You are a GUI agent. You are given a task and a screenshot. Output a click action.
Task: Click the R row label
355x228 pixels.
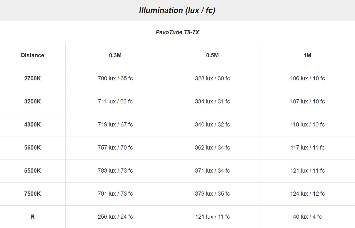[32, 217]
